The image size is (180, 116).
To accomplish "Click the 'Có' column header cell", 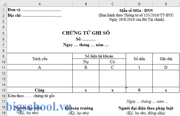I will pos(113,62).
